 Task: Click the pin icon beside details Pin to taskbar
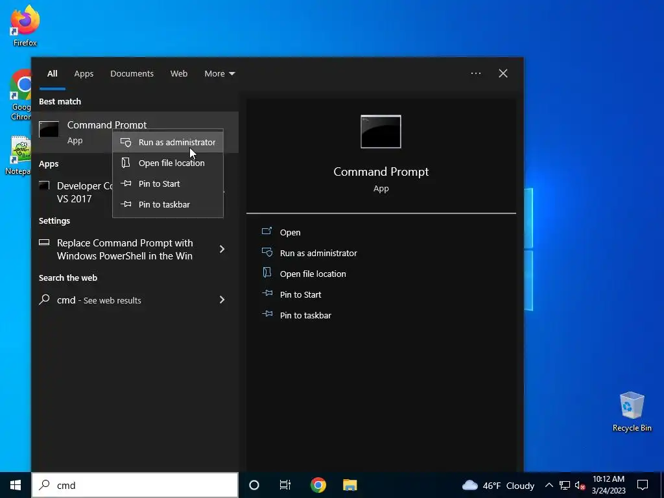tap(267, 314)
